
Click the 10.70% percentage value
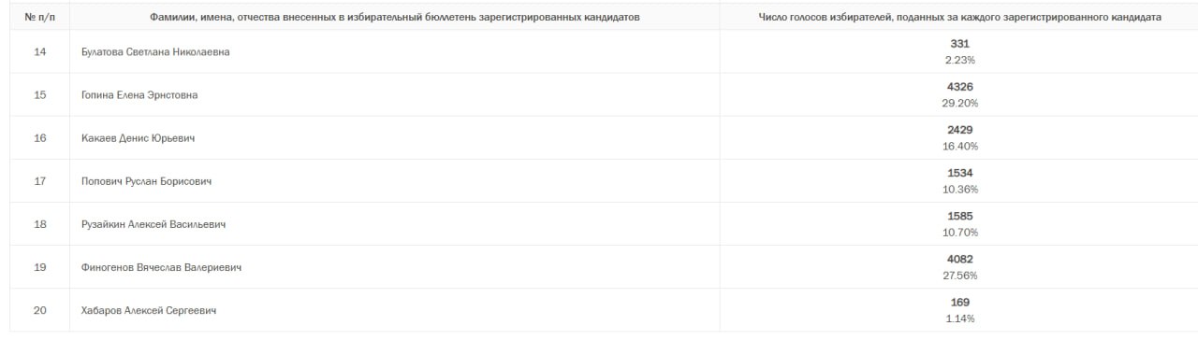click(959, 232)
